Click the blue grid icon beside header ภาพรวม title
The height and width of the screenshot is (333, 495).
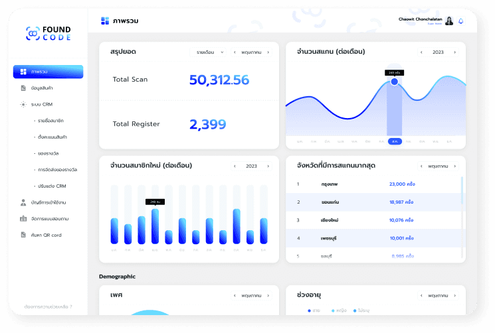[x=105, y=21]
